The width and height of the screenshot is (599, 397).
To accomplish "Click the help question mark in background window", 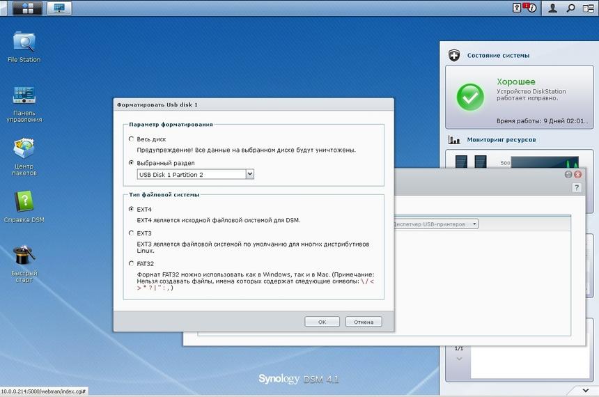I will coord(577,188).
